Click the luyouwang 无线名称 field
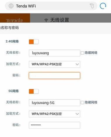This screenshot has width=111, height=137. click(x=55, y=53)
